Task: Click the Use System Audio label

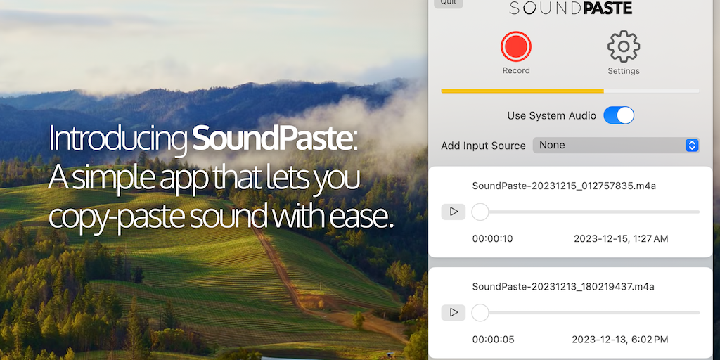Action: (551, 116)
